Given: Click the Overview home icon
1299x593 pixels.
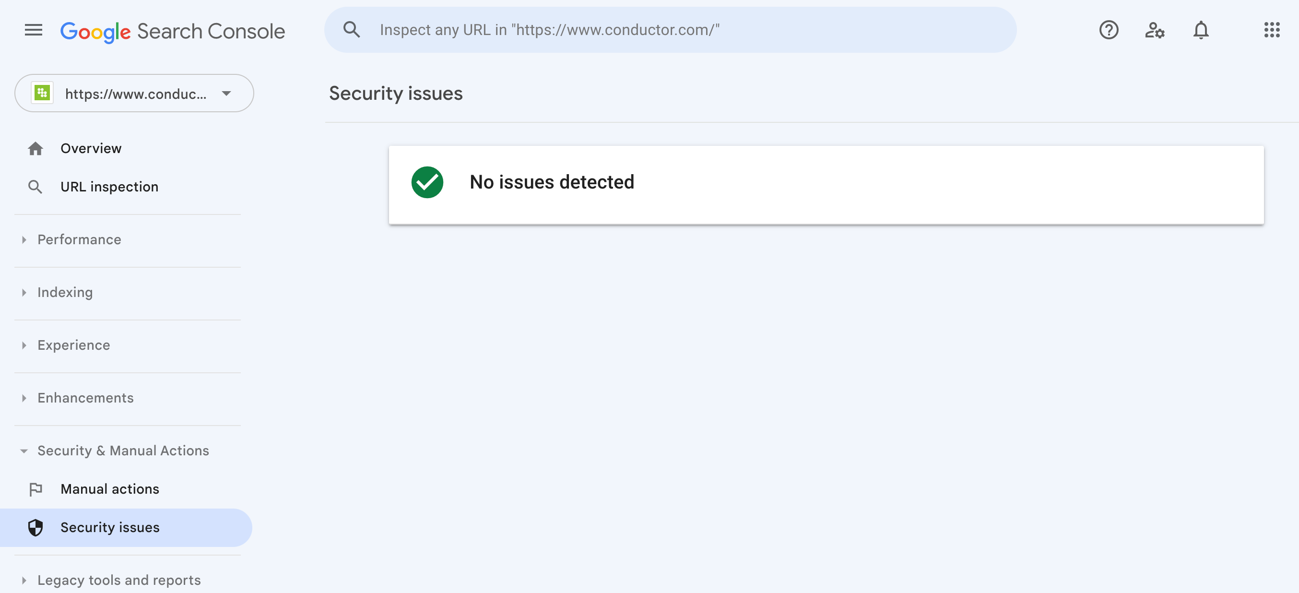Looking at the screenshot, I should click(x=36, y=148).
